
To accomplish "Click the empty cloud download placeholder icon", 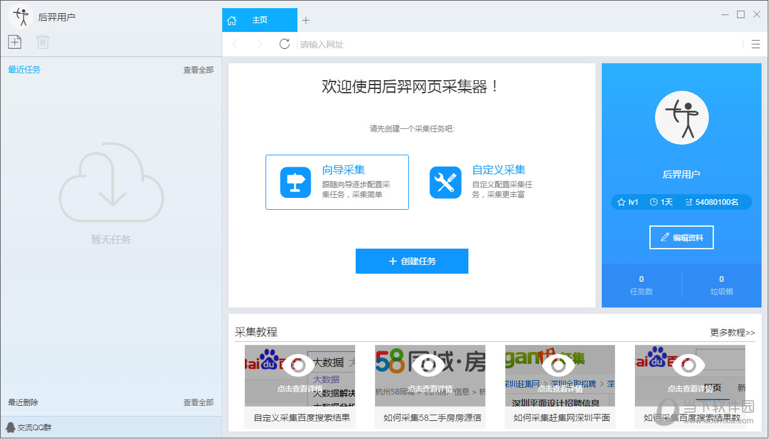I will tap(111, 182).
